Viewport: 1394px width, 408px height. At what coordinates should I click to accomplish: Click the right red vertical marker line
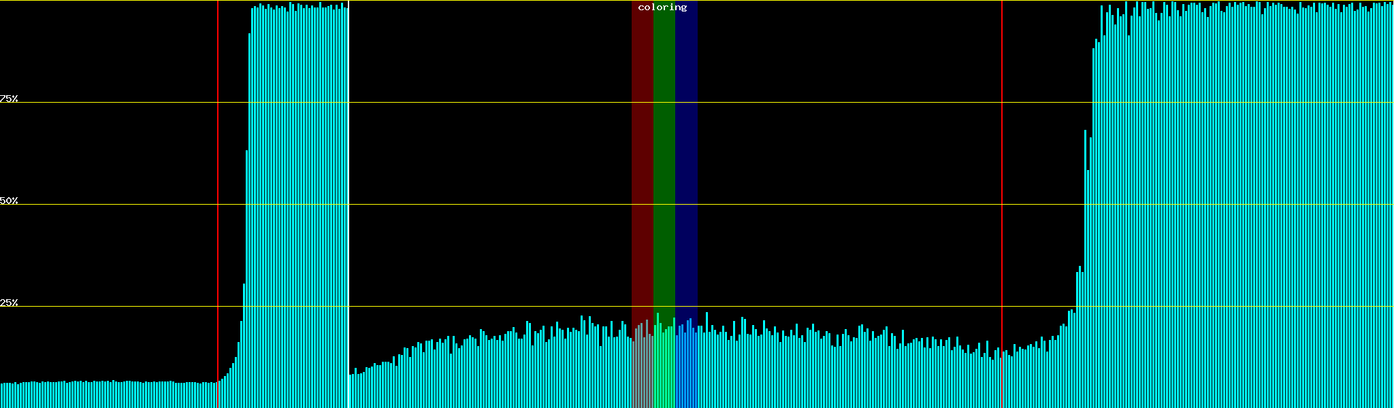coord(1002,204)
